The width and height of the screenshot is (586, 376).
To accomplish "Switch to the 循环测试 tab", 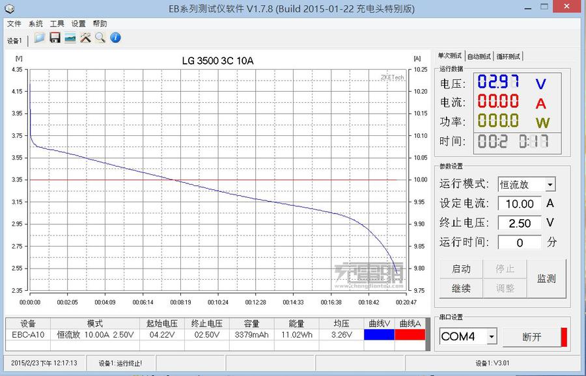I will [x=509, y=57].
